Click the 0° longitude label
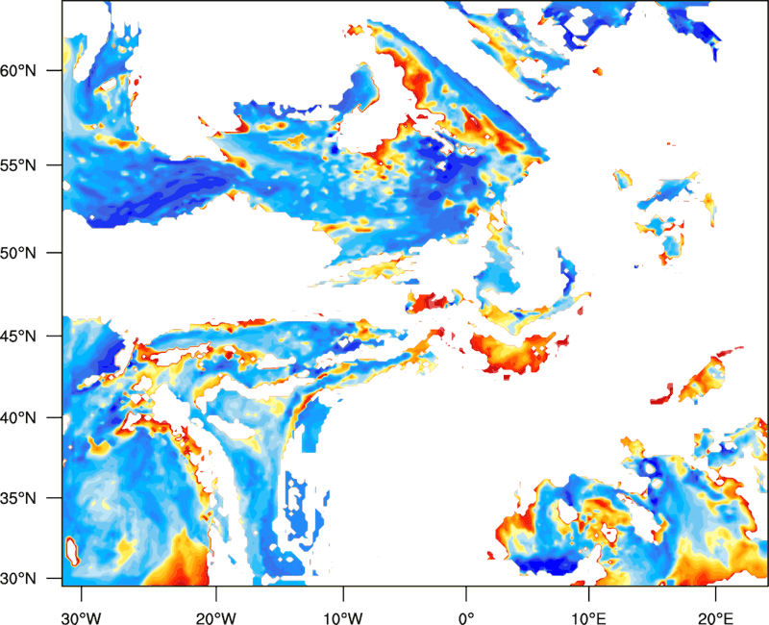The height and width of the screenshot is (625, 769). [x=466, y=618]
